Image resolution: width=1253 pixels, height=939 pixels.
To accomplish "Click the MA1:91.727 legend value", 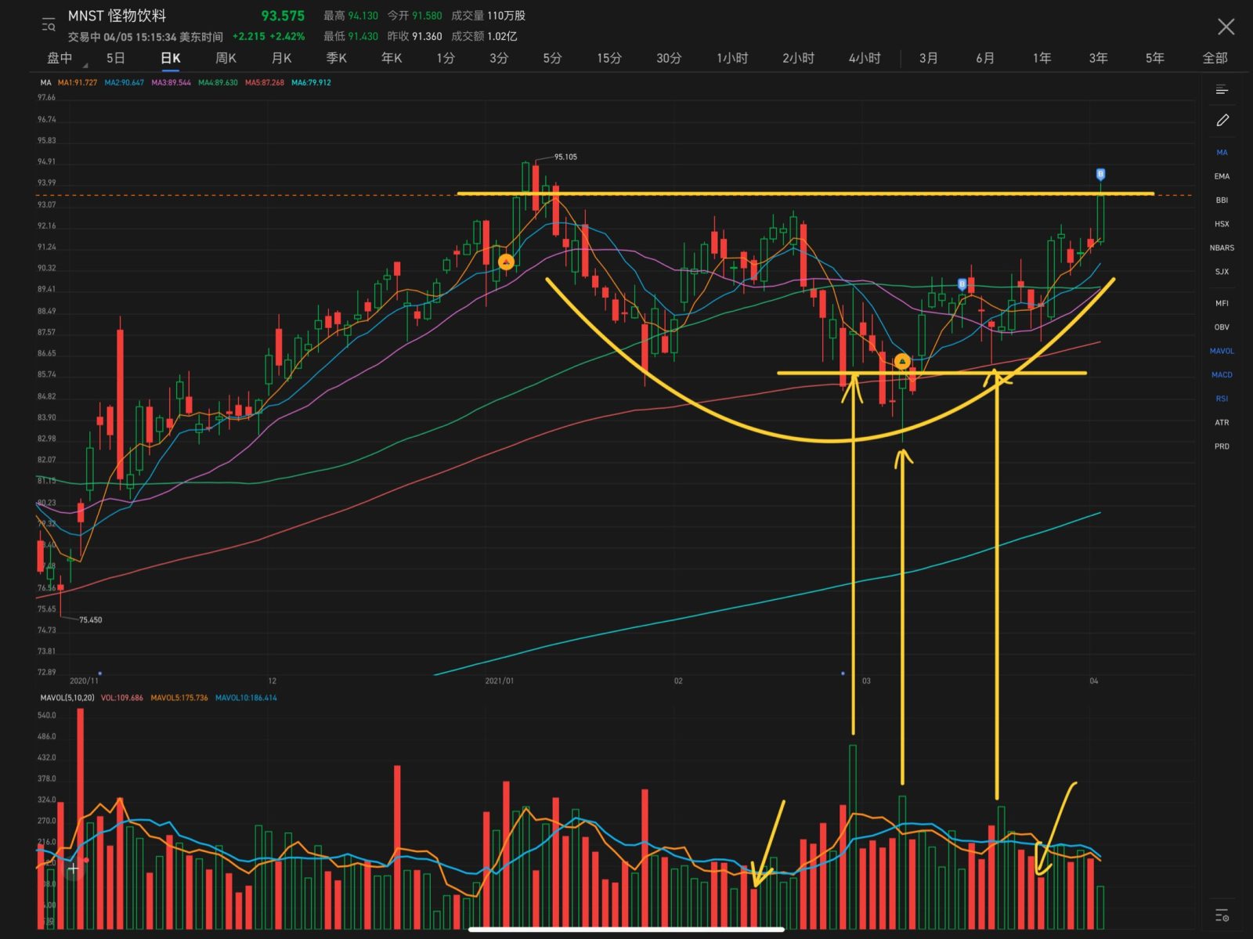I will pyautogui.click(x=78, y=82).
